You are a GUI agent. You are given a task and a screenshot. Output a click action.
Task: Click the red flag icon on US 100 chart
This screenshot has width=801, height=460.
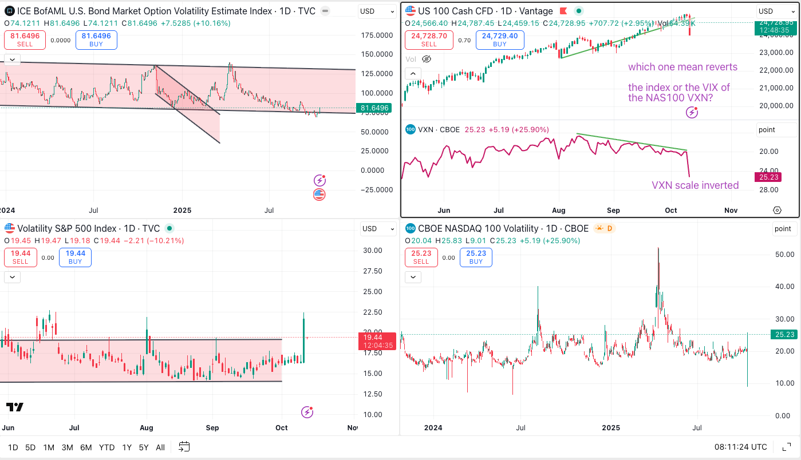(563, 11)
